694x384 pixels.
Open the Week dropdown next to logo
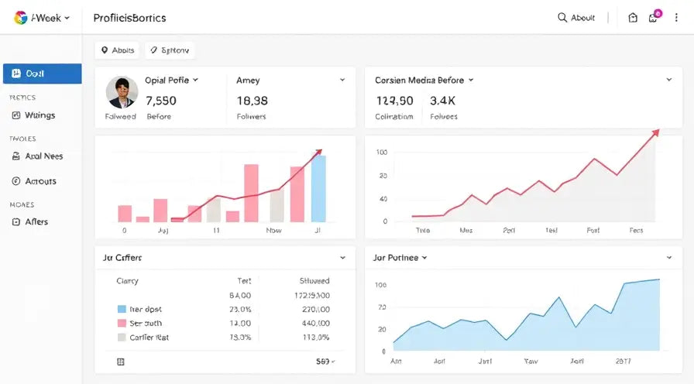[50, 18]
